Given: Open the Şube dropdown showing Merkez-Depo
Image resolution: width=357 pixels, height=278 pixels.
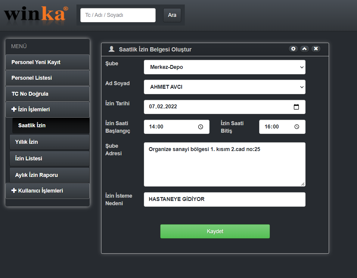Looking at the screenshot, I should point(225,67).
